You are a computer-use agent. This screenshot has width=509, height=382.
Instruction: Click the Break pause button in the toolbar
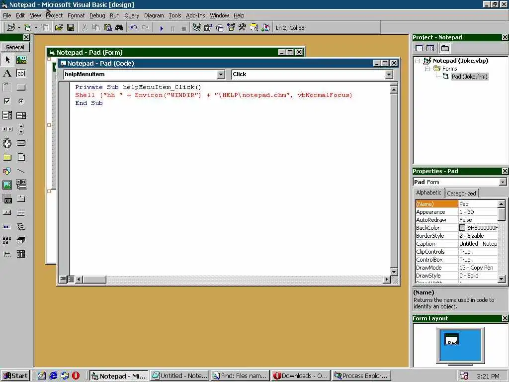(x=172, y=28)
